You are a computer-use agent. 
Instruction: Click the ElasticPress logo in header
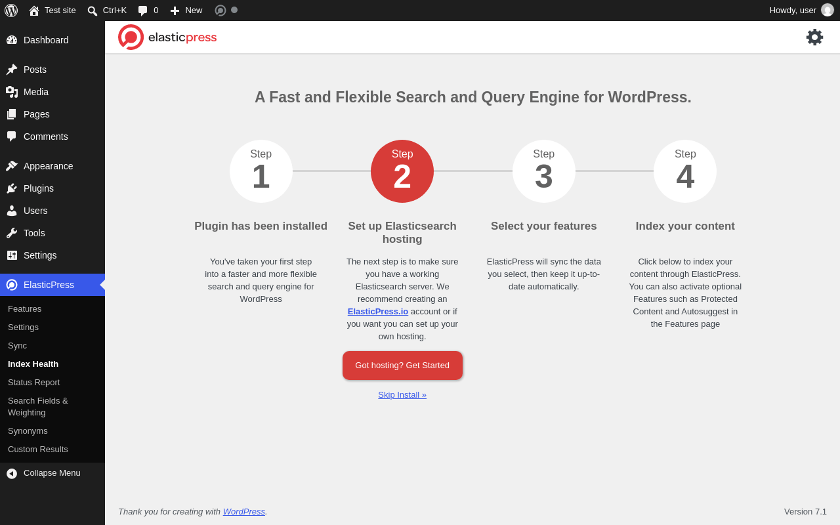coord(167,37)
